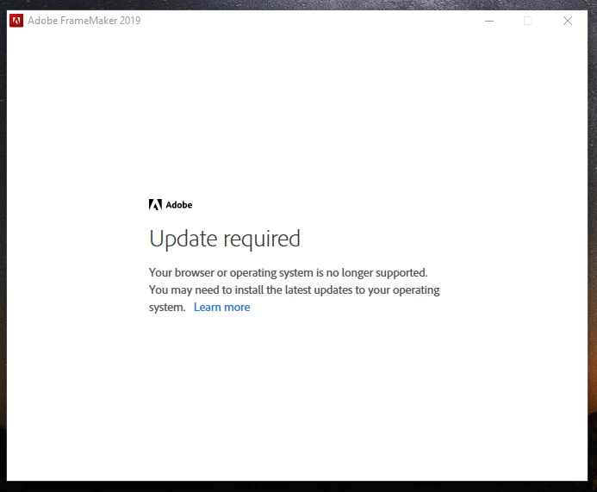
Task: Click the 'Adobe FrameMaker 2019' window title
Action: click(x=84, y=21)
